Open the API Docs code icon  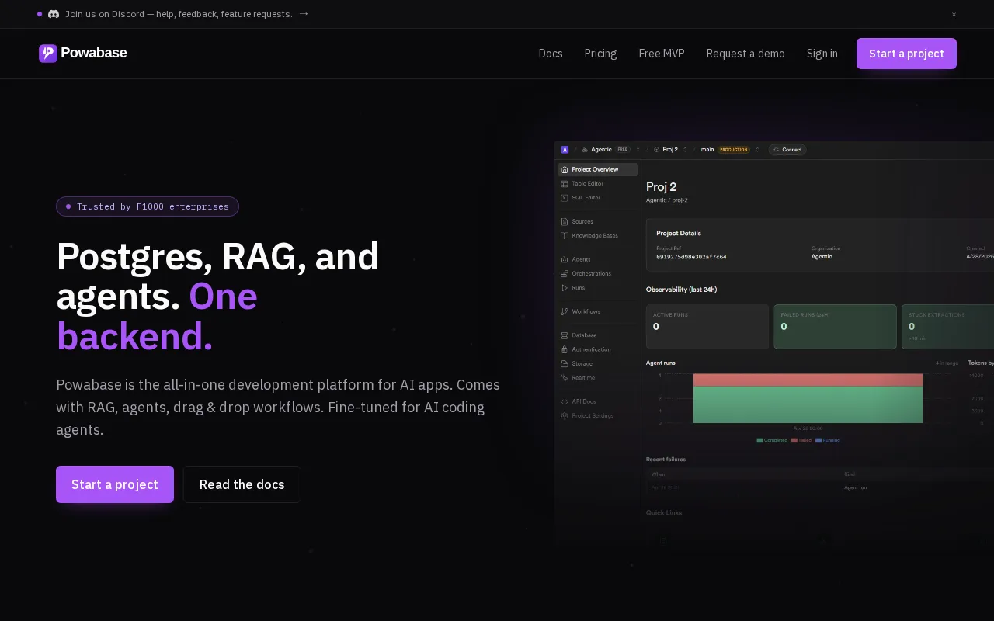pyautogui.click(x=565, y=401)
